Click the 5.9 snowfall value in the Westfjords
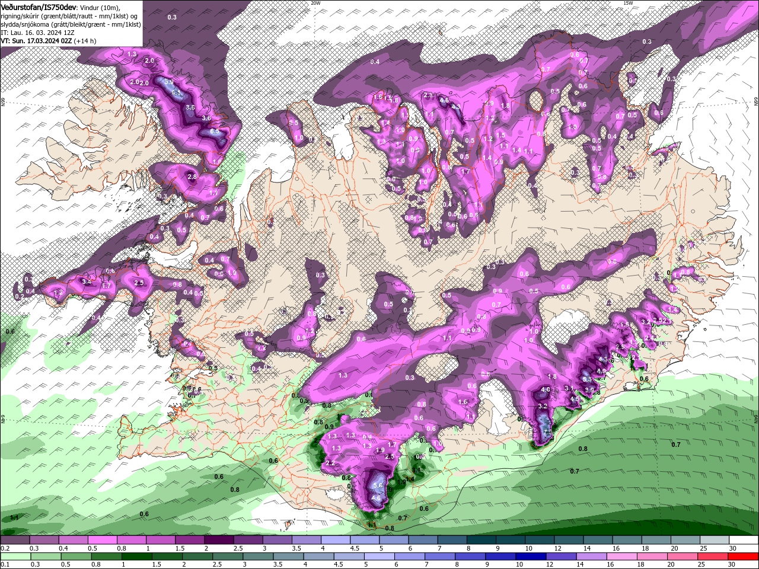 click(x=168, y=82)
